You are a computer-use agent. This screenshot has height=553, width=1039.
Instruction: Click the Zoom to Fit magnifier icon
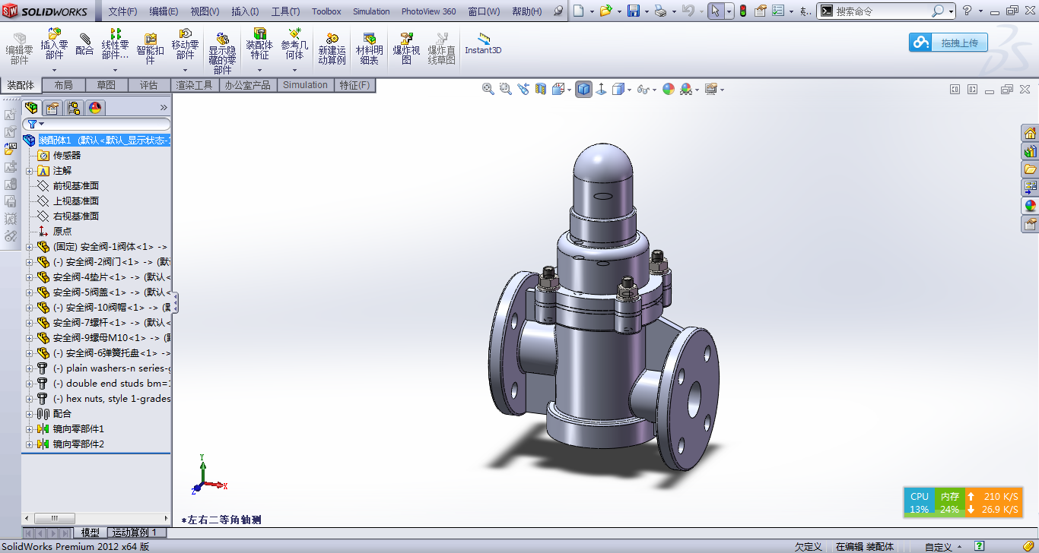pyautogui.click(x=488, y=89)
